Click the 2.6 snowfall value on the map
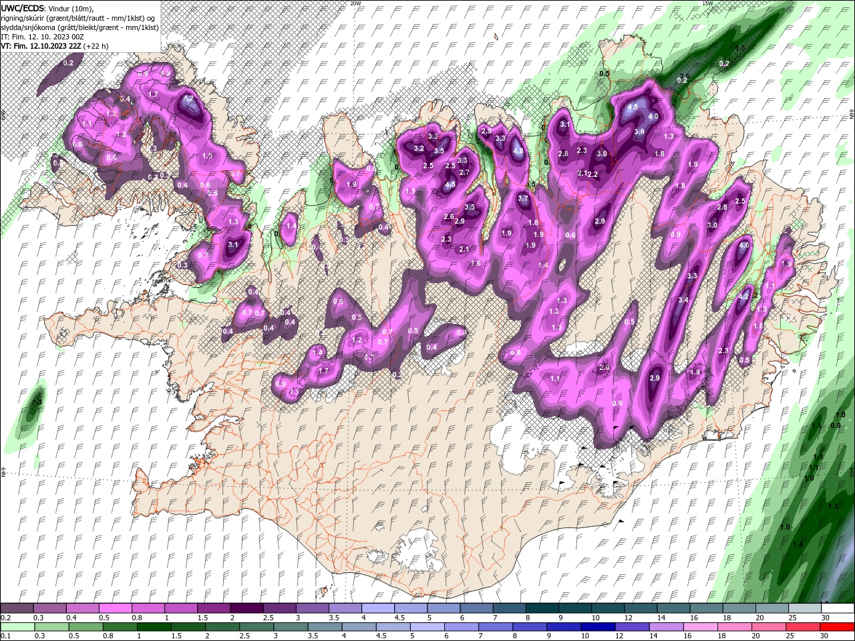 coord(449,217)
